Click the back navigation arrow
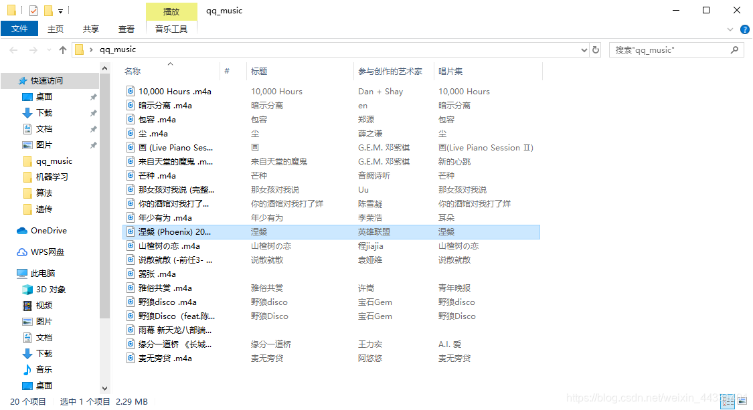Screen dimensions: 753x410 tap(13, 50)
